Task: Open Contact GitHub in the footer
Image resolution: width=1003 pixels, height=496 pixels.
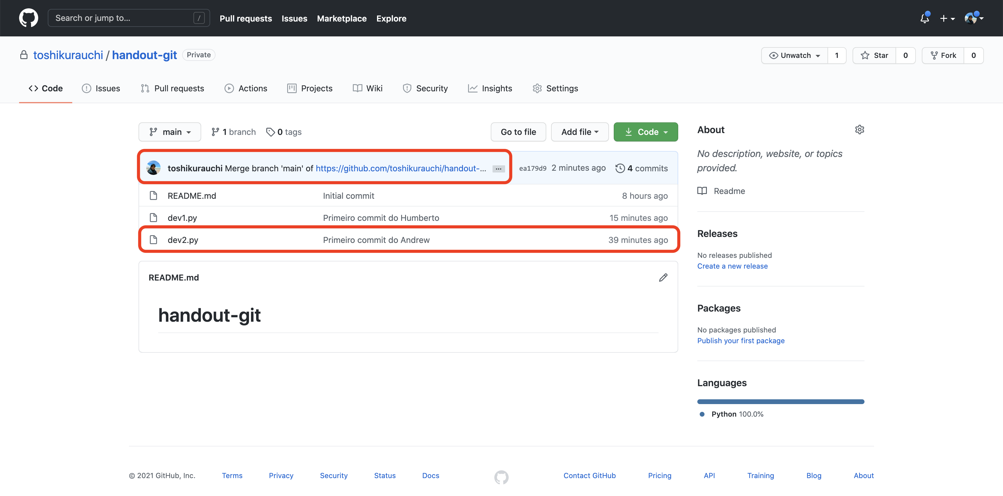Action: tap(590, 475)
